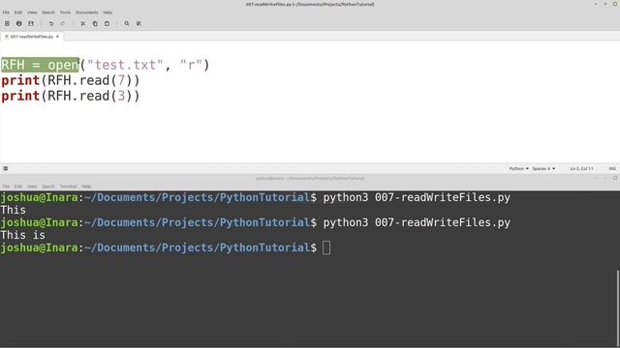Screen dimensions: 620x348
Task: Open the terminal File menu
Action: pyautogui.click(x=6, y=187)
